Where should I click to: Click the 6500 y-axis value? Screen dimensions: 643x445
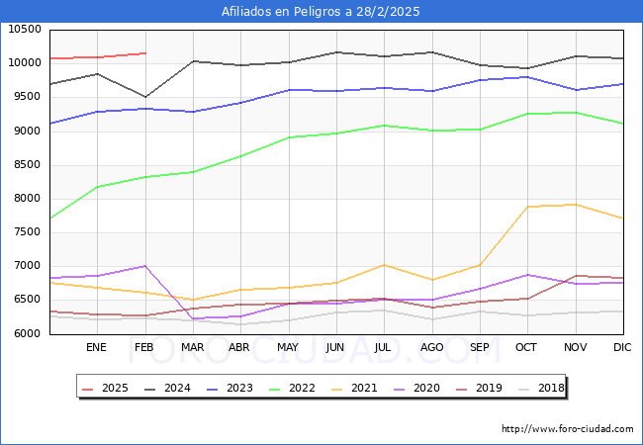[28, 299]
